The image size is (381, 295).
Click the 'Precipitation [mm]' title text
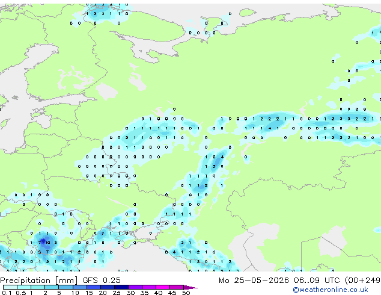(x=39, y=281)
